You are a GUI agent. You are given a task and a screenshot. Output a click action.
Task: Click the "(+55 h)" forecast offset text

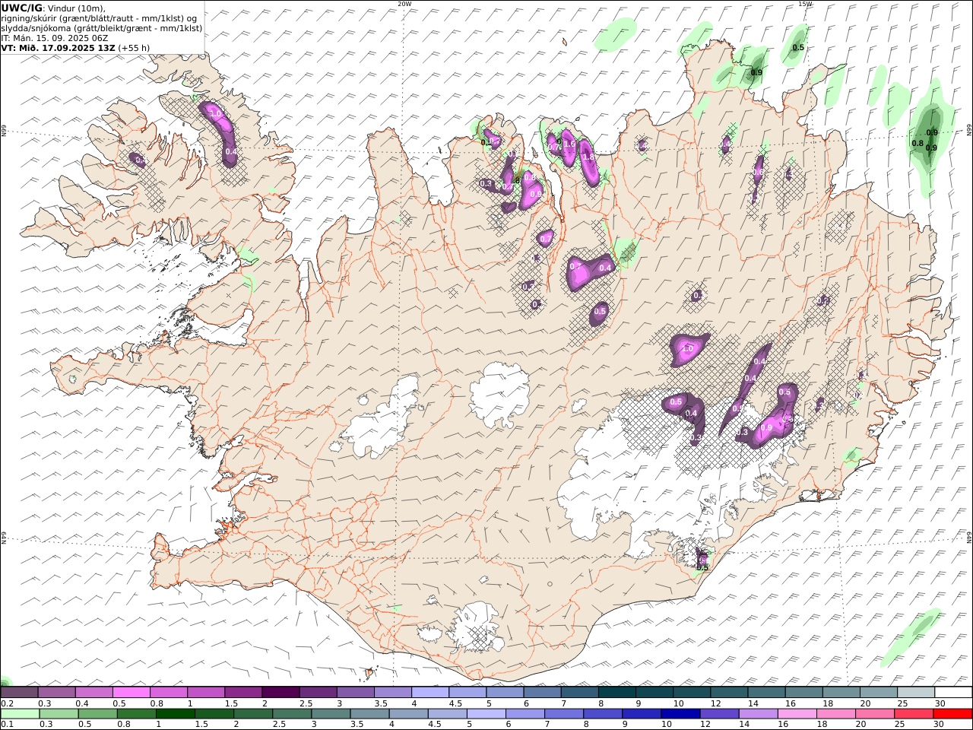click(134, 47)
